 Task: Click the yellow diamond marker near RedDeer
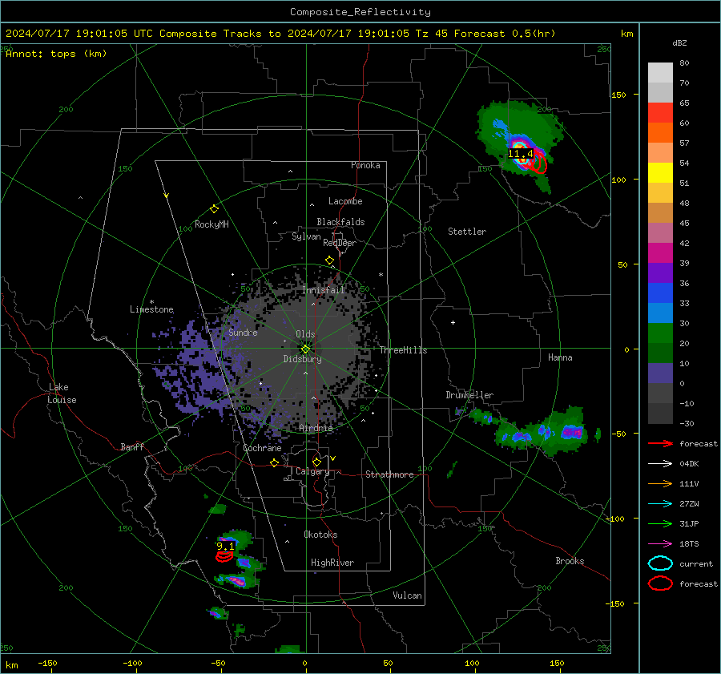(x=329, y=260)
